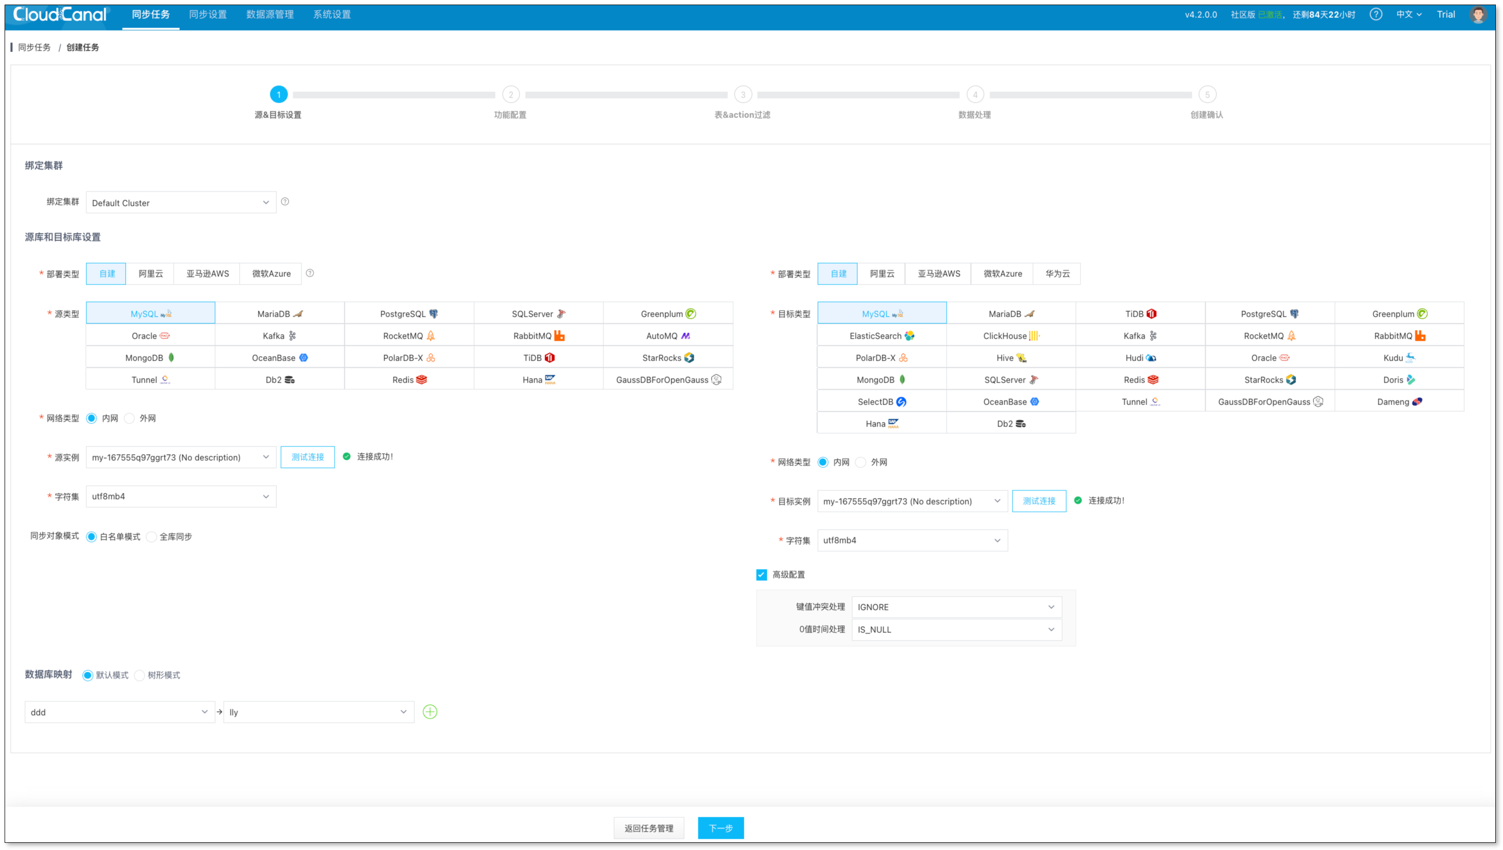
Task: Click the help question-mark icon in header
Action: tap(1375, 15)
